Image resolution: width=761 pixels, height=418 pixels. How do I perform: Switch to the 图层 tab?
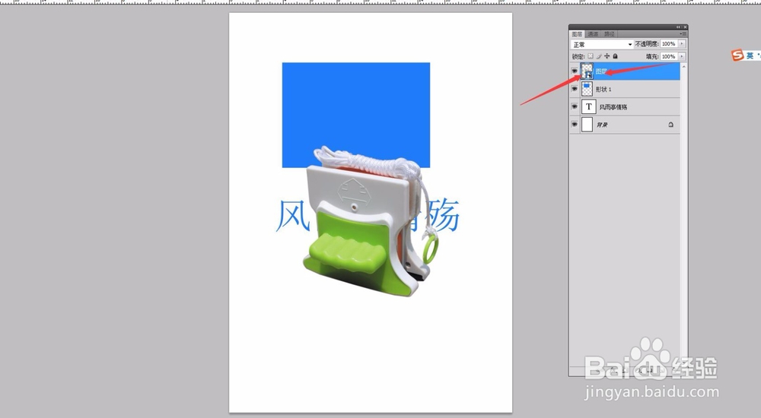577,34
